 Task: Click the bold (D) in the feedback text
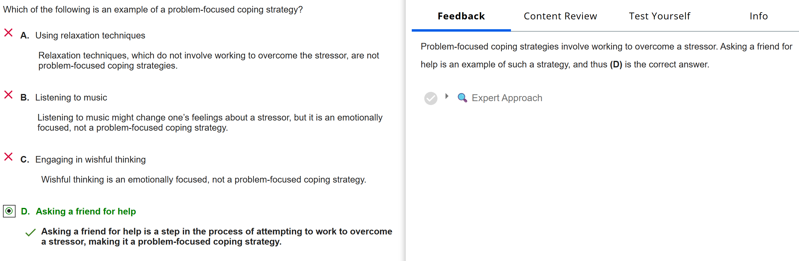pyautogui.click(x=616, y=64)
